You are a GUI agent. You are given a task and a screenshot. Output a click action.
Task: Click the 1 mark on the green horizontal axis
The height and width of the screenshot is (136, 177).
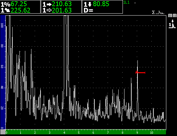click(20, 133)
